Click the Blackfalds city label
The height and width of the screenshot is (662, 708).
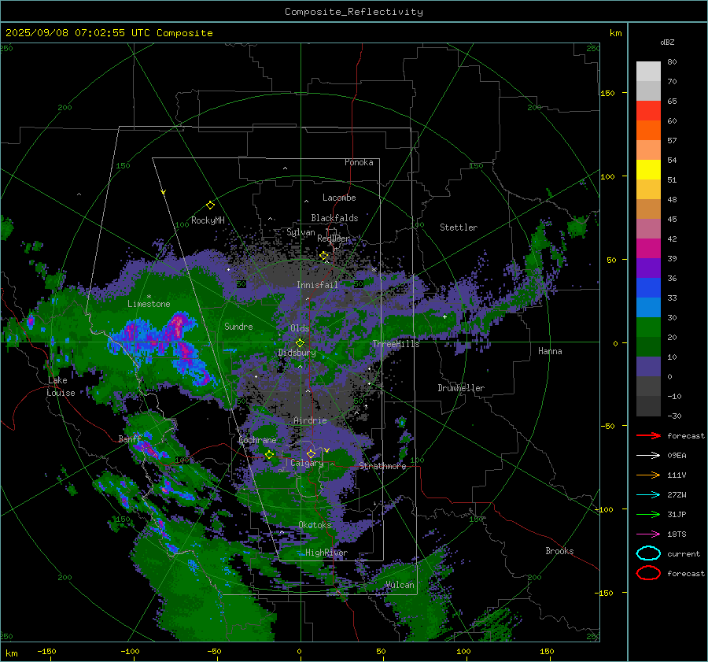[334, 218]
